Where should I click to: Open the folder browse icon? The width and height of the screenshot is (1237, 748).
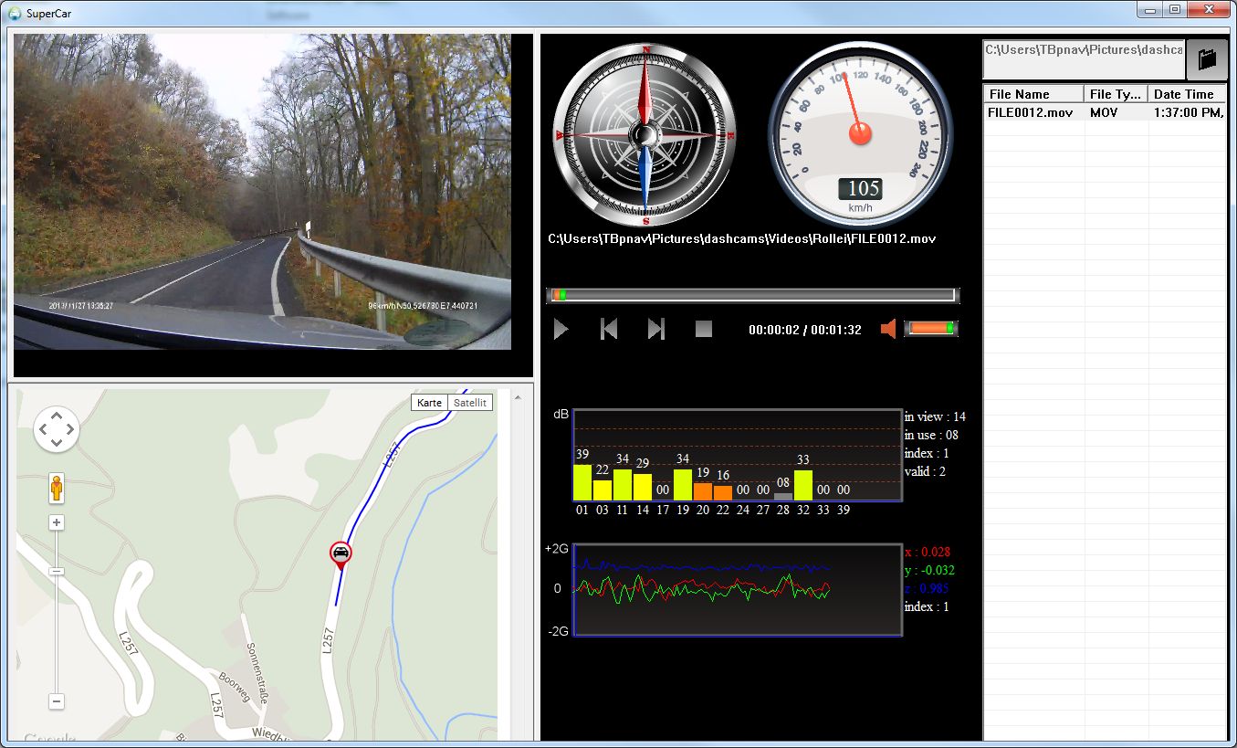(x=1206, y=60)
